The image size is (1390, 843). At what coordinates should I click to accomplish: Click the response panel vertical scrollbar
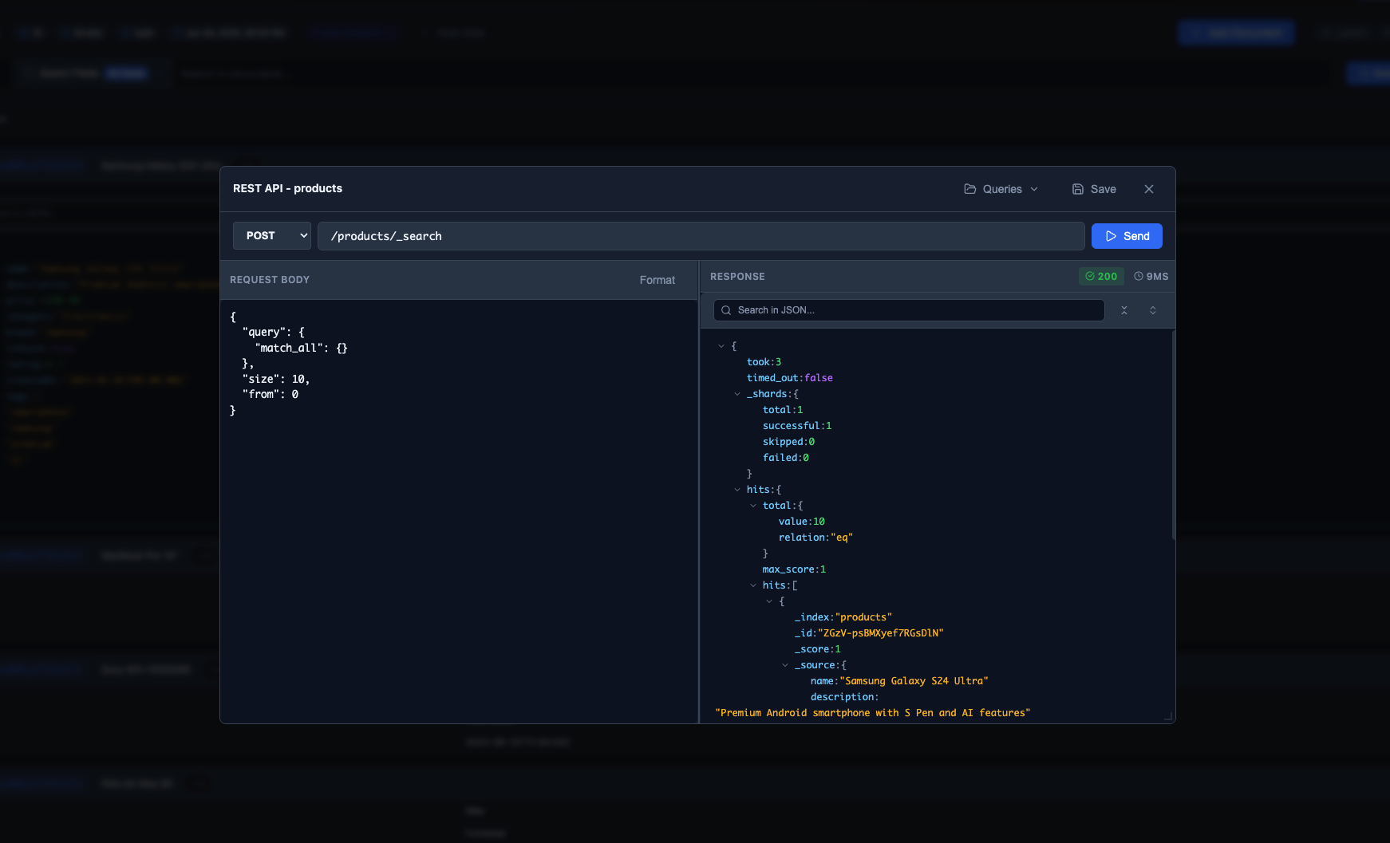pyautogui.click(x=1173, y=435)
